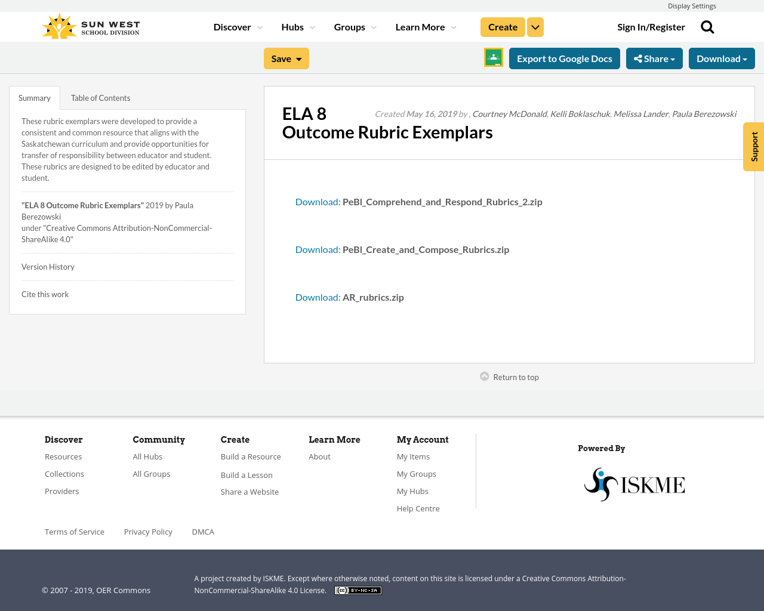Click the Share button with share icon
The image size is (764, 611).
pos(654,58)
